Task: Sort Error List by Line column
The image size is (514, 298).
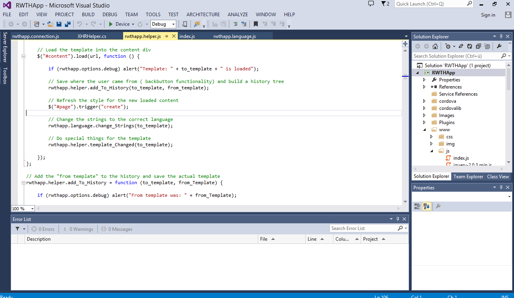Action: [x=319, y=239]
